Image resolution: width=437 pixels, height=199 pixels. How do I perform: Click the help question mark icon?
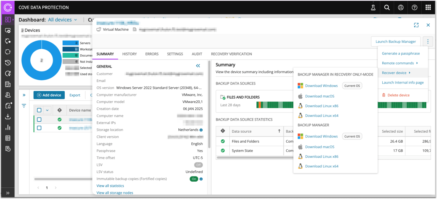pyautogui.click(x=414, y=8)
